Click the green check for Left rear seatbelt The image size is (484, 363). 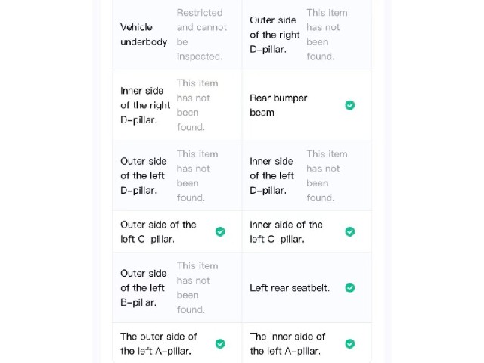(349, 287)
